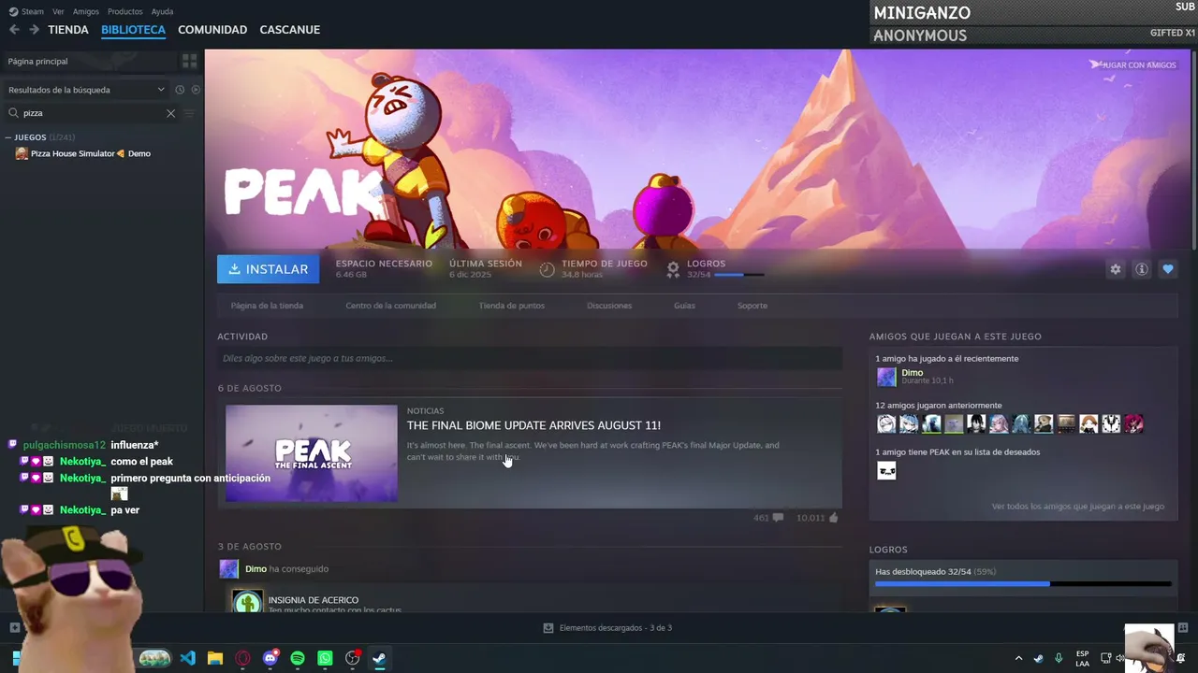Click the header achievements progress bar
Image resolution: width=1198 pixels, height=673 pixels.
tap(738, 275)
